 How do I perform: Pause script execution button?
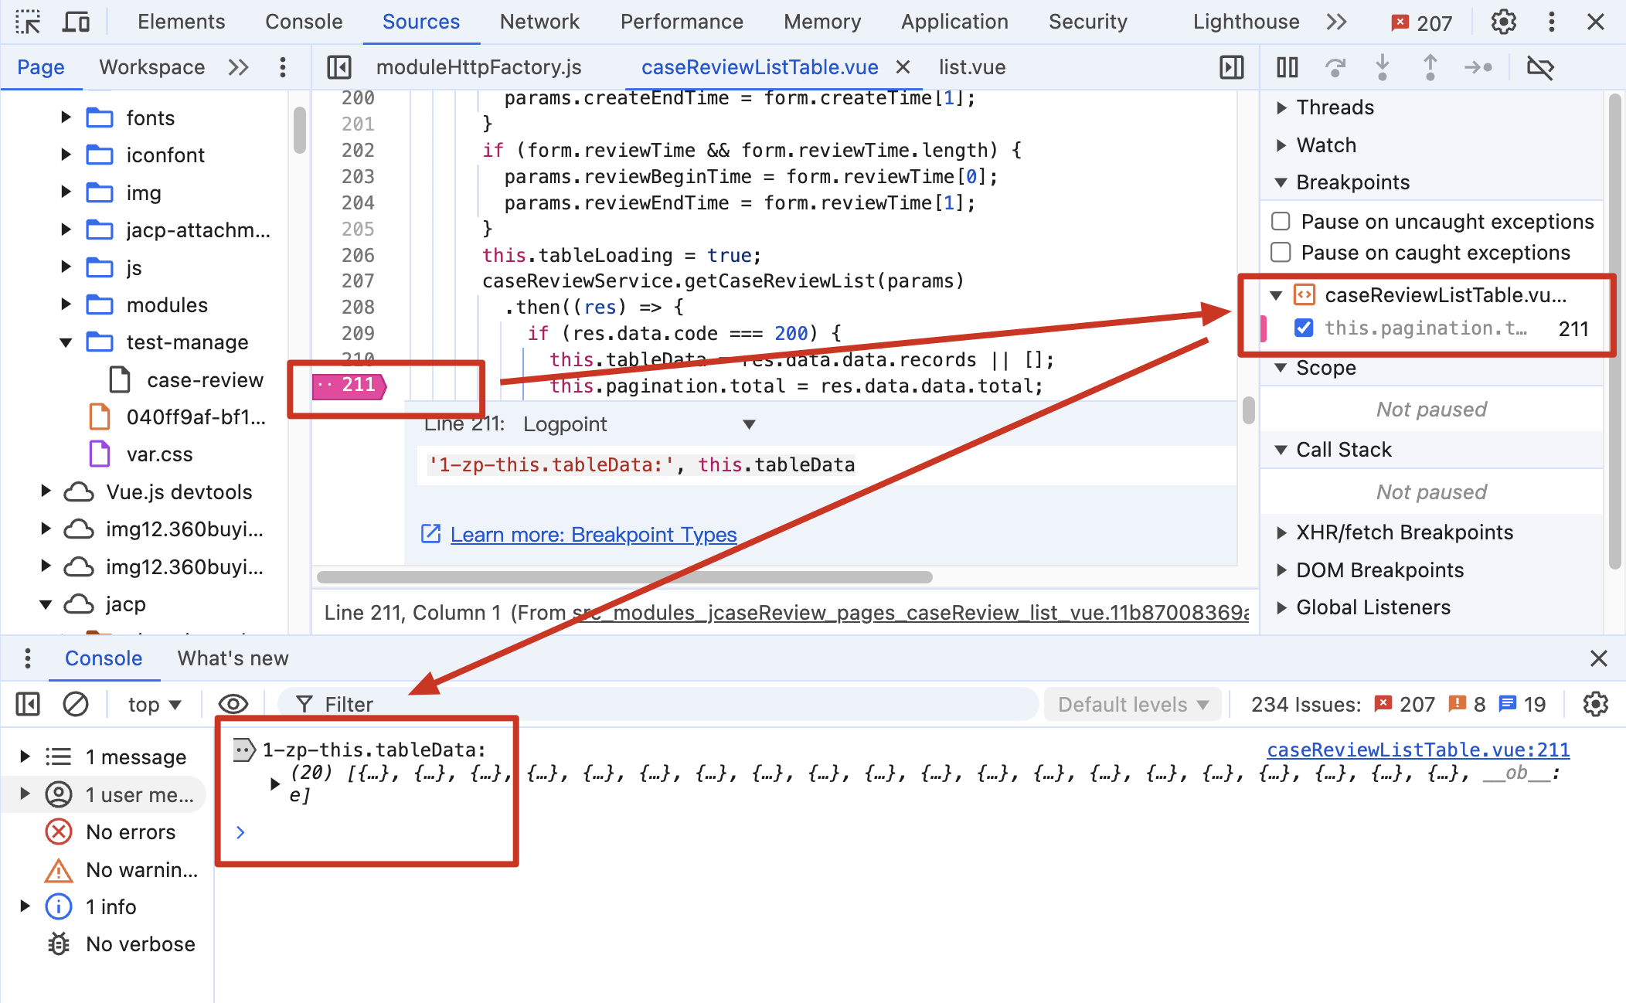click(1287, 68)
